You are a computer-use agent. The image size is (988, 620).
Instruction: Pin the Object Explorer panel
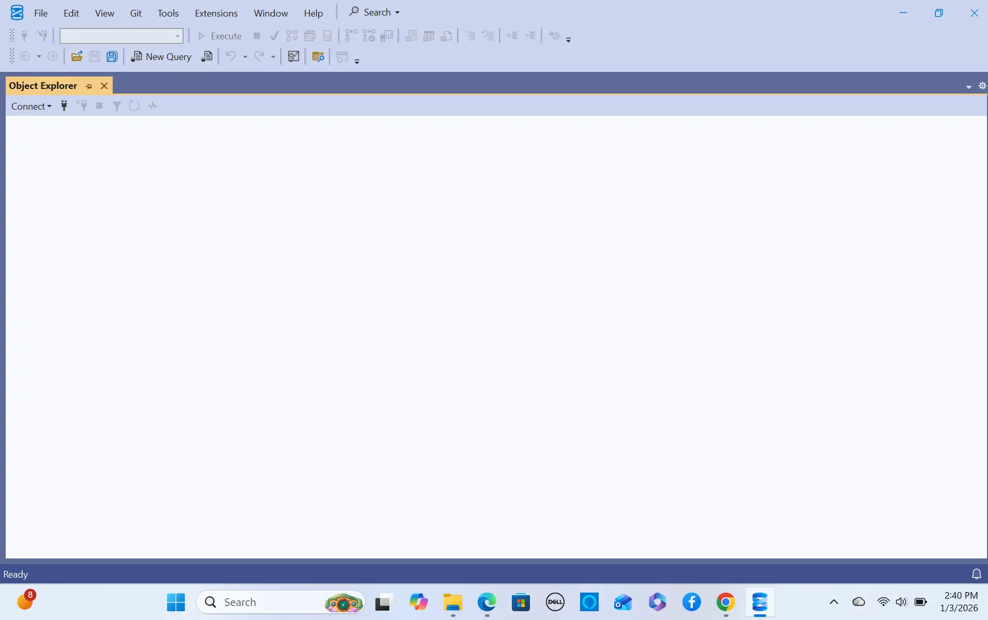[x=89, y=86]
